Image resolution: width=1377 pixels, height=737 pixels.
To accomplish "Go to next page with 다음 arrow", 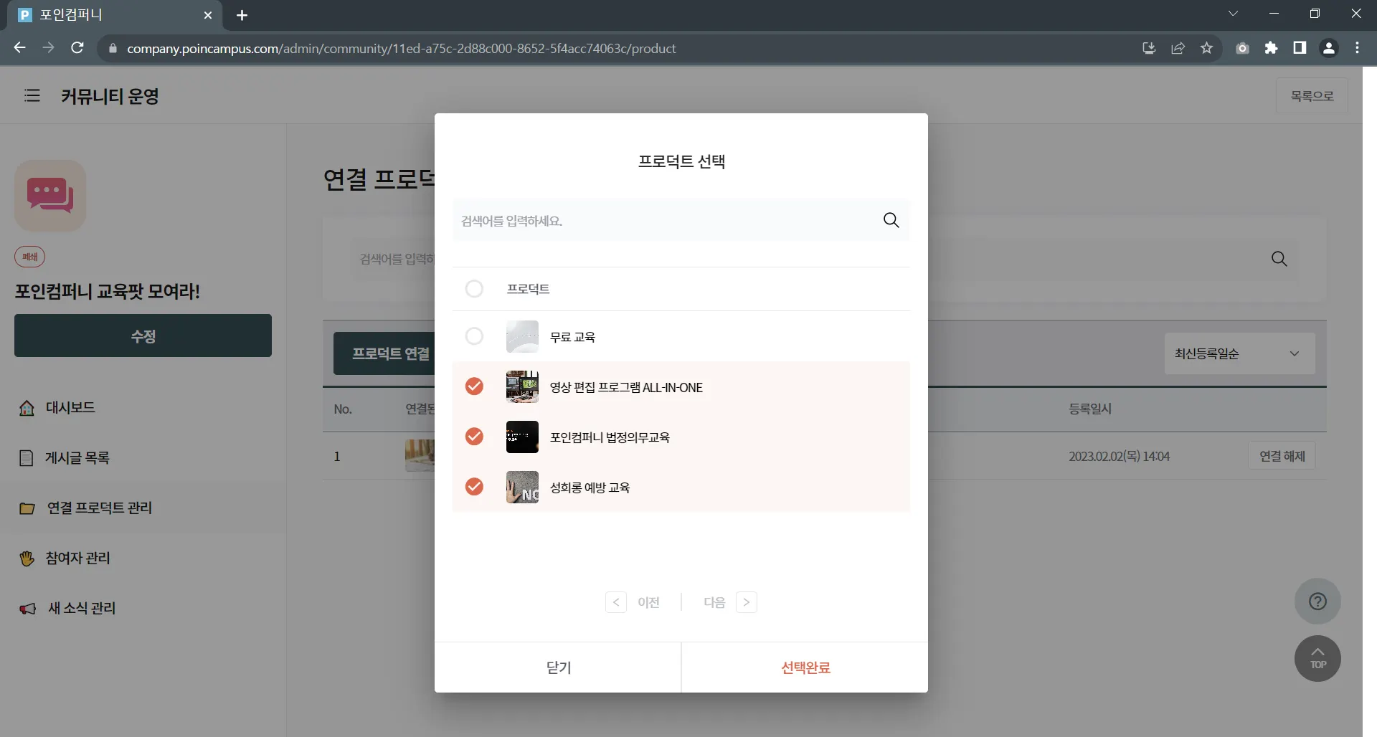I will (x=747, y=602).
